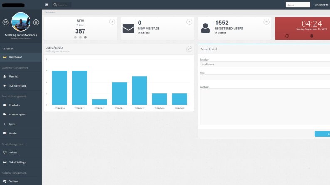Click the 2019-09-11 chart bar
The image size is (330, 185).
point(119,93)
